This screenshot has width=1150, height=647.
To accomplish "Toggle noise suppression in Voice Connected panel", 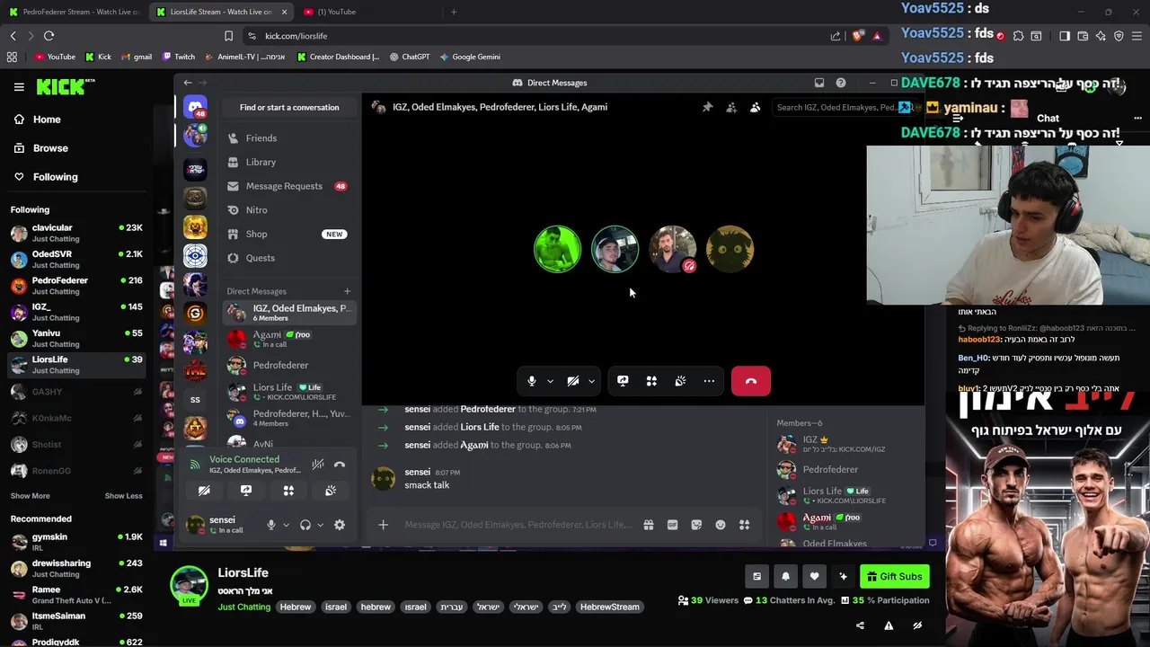I will click(x=317, y=465).
